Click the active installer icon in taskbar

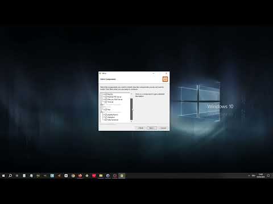(x=122, y=176)
